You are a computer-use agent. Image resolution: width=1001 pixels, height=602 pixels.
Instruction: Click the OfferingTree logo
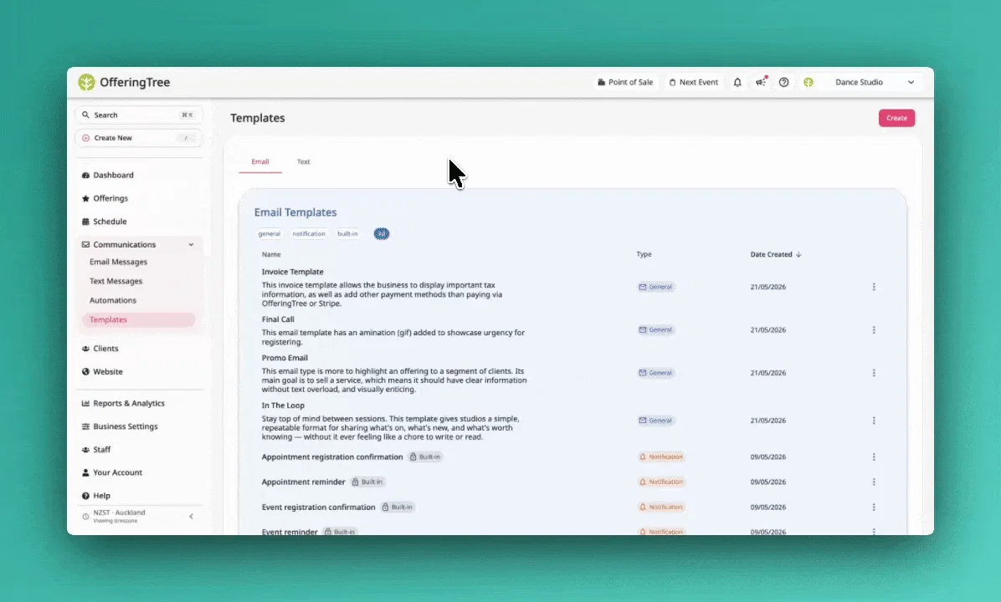(124, 82)
